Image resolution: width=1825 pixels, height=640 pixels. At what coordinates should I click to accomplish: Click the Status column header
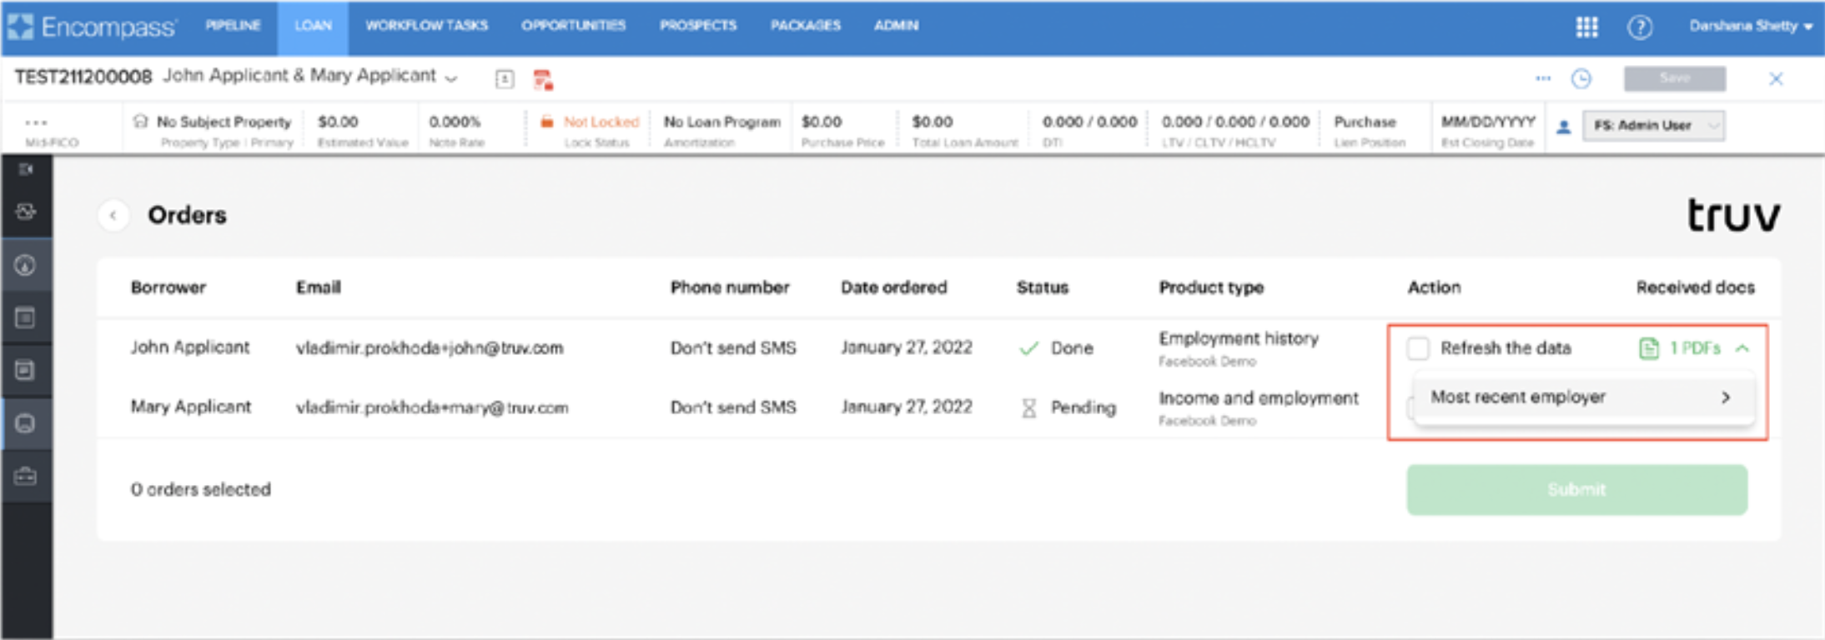coord(1042,287)
